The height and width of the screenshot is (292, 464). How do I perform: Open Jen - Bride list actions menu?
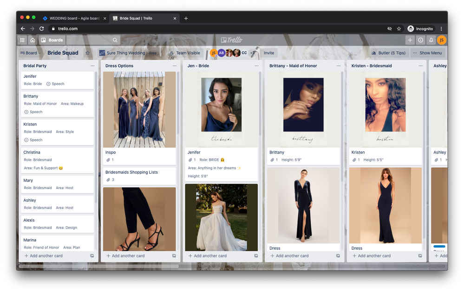(x=256, y=66)
